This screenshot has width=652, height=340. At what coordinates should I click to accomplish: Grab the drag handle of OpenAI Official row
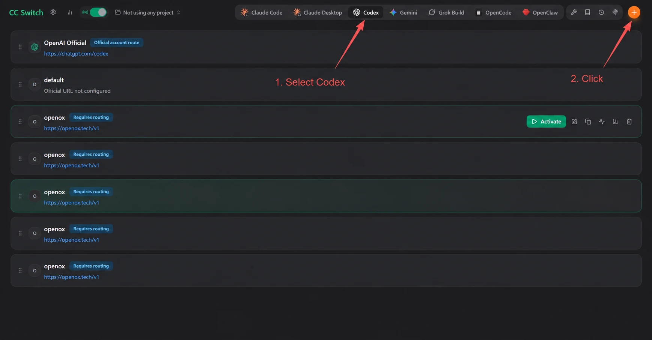[20, 47]
